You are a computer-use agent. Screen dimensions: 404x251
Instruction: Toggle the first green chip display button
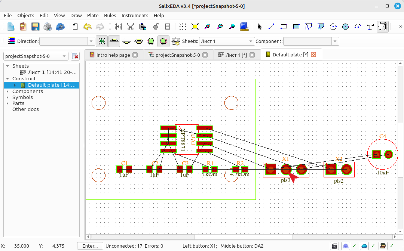point(151,41)
